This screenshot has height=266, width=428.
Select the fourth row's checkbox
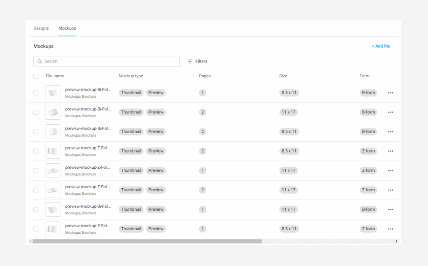point(36,151)
